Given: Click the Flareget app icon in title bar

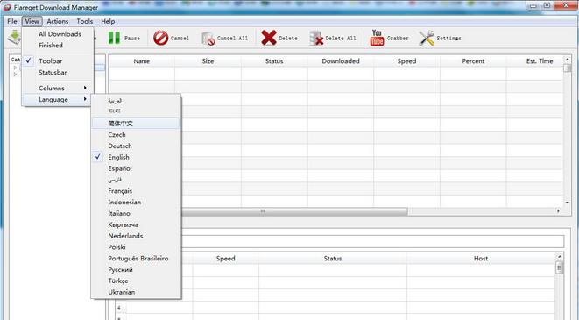Looking at the screenshot, I should (7, 7).
